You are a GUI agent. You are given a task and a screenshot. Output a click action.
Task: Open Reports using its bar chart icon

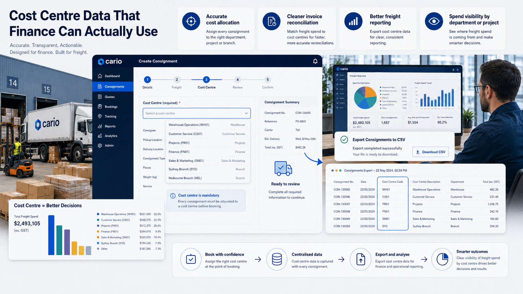(x=100, y=126)
